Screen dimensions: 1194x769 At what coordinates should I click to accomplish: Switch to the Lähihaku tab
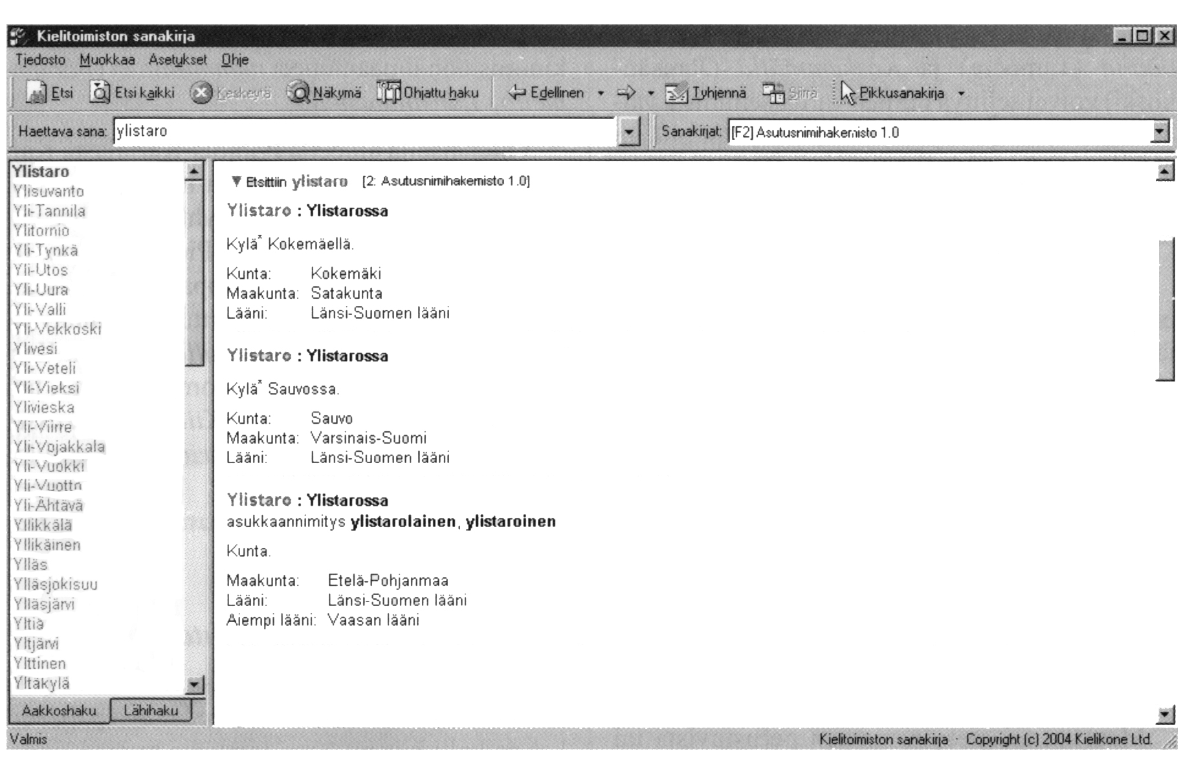click(151, 710)
